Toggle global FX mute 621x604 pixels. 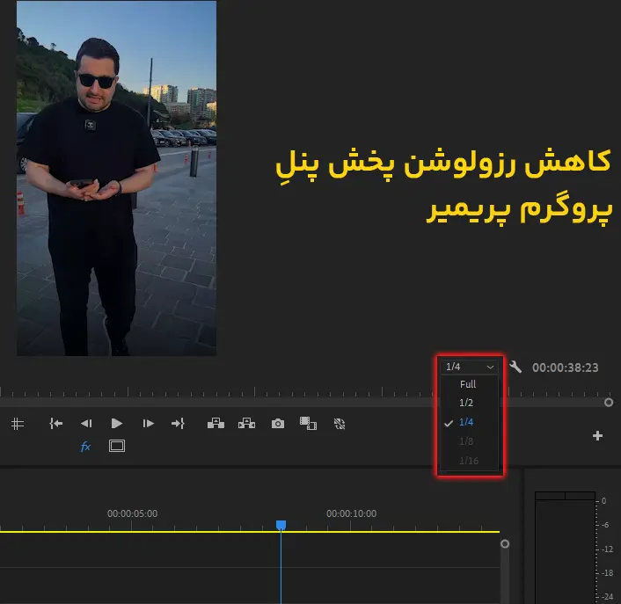tap(85, 447)
